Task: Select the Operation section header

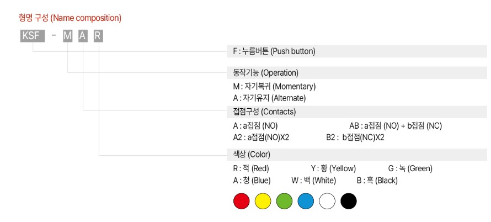Action: point(357,73)
